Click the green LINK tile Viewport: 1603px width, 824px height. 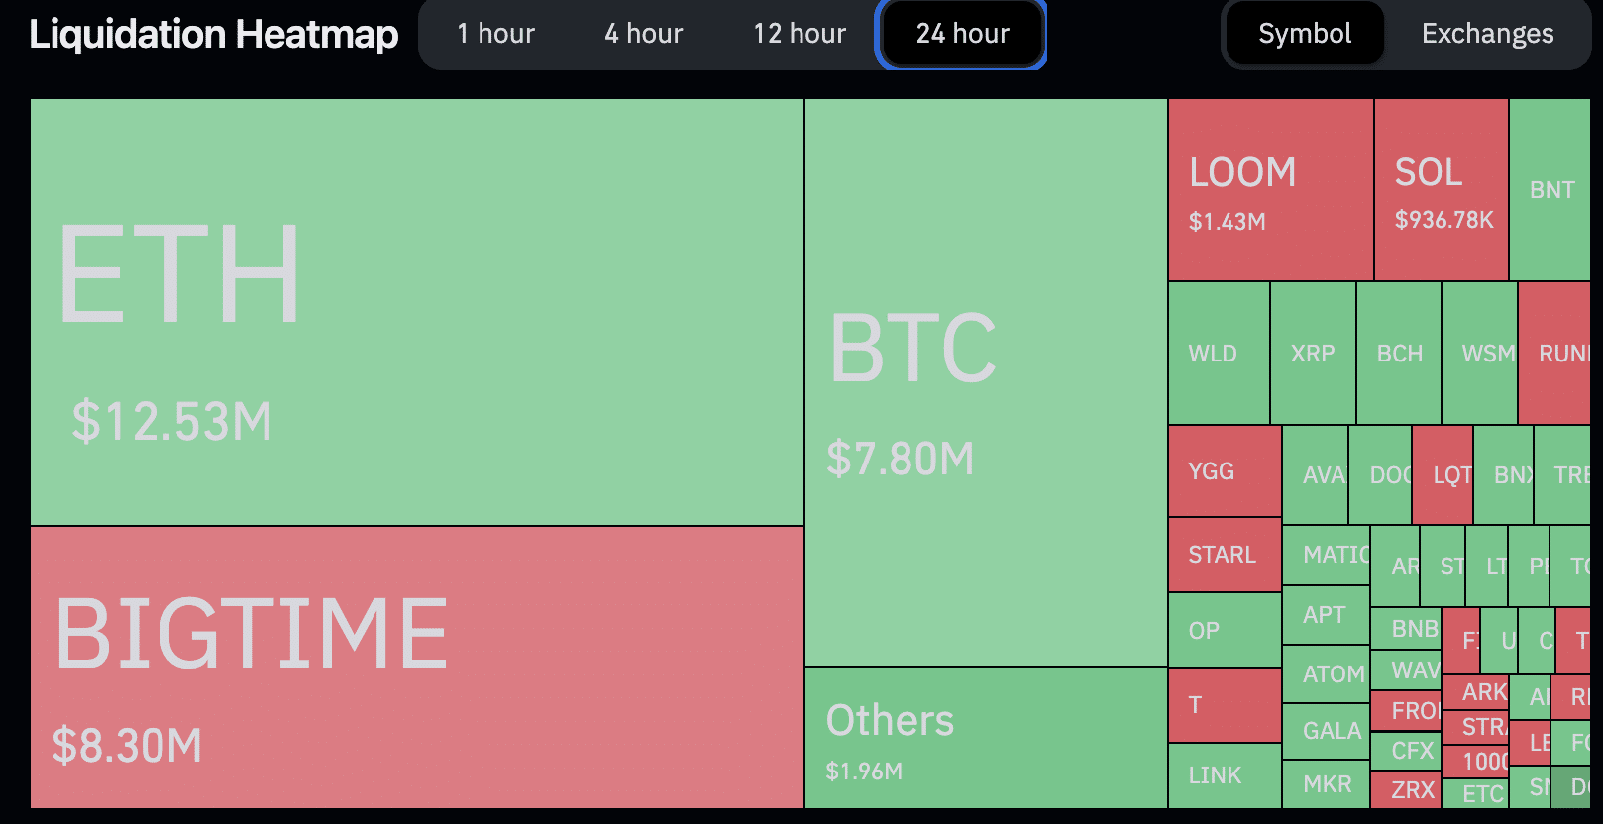click(1225, 775)
